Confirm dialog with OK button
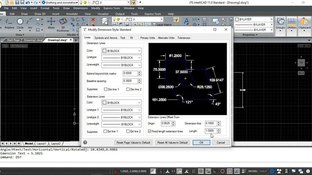The image size is (312, 175). 201,142
